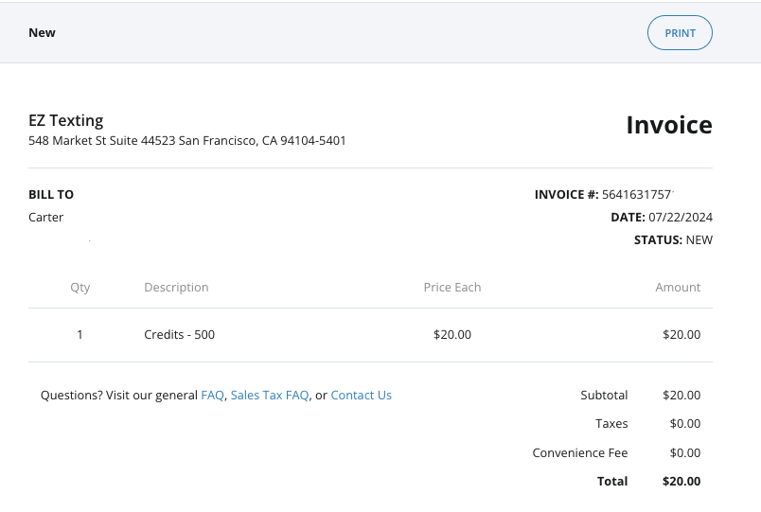The height and width of the screenshot is (512, 761).
Task: Select the Subtotal $20.00 value
Action: click(681, 395)
